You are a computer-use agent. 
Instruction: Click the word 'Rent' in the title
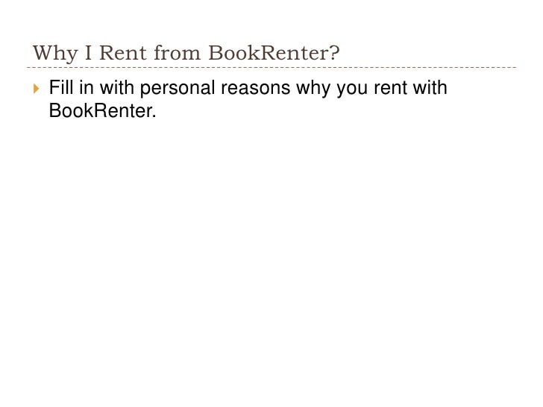click(x=123, y=53)
